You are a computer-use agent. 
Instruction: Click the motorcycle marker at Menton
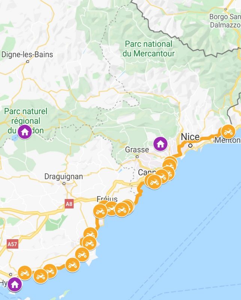[228, 132]
